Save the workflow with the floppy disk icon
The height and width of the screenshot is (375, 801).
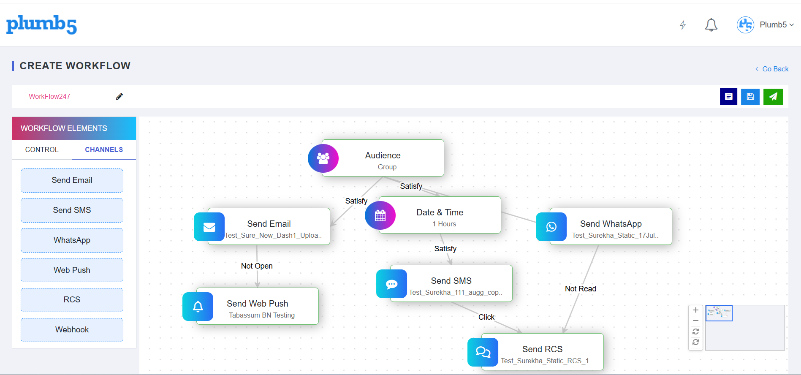coord(750,97)
